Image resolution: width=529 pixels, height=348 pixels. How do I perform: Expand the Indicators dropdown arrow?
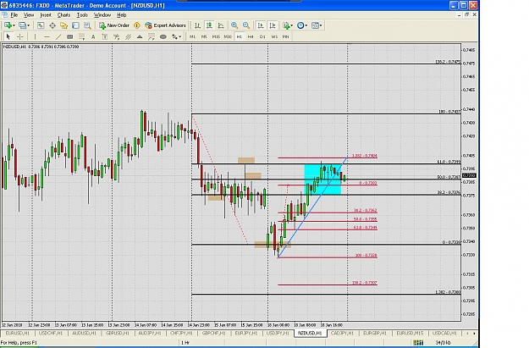tap(292, 25)
